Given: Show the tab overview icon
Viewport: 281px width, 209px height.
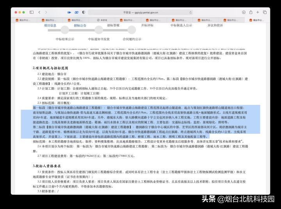Looking at the screenshot, I should click(x=265, y=12).
